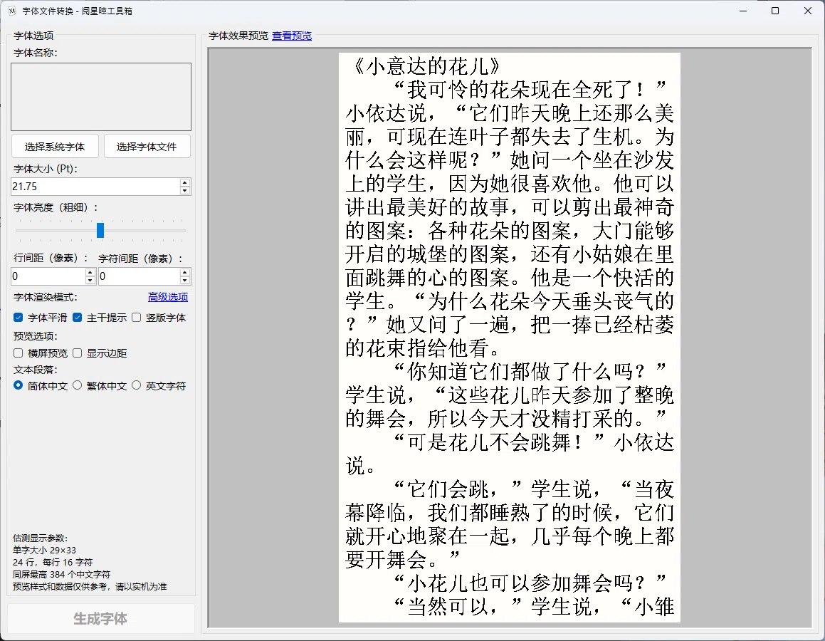Increase 字符间距 with the up arrow
The width and height of the screenshot is (825, 641).
point(184,272)
